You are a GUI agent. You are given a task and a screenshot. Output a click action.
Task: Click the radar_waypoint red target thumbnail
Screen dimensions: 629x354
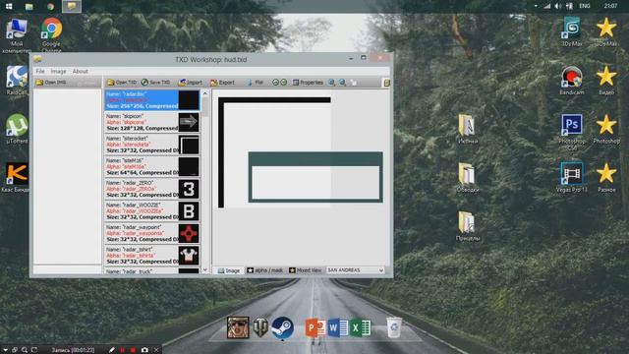tap(189, 233)
